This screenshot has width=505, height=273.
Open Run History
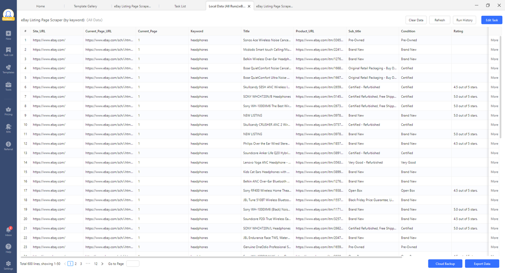pos(464,20)
